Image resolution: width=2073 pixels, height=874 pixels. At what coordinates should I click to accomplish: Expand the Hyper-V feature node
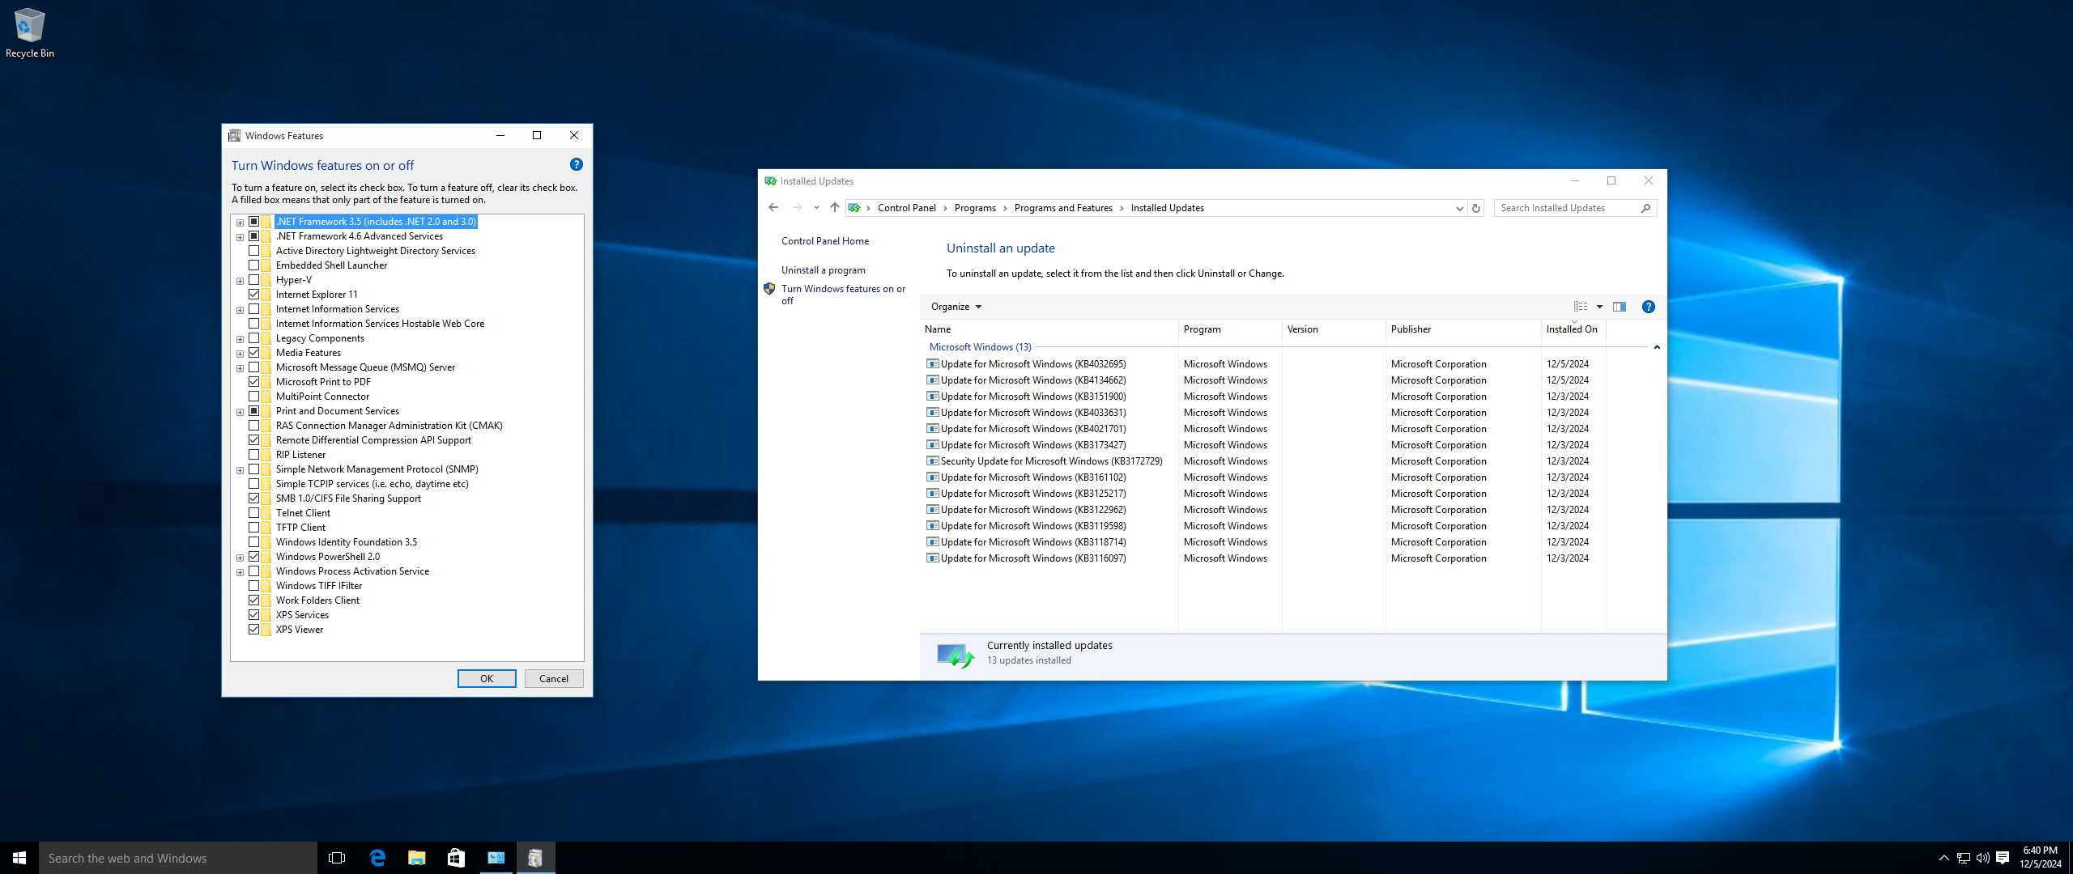(240, 281)
